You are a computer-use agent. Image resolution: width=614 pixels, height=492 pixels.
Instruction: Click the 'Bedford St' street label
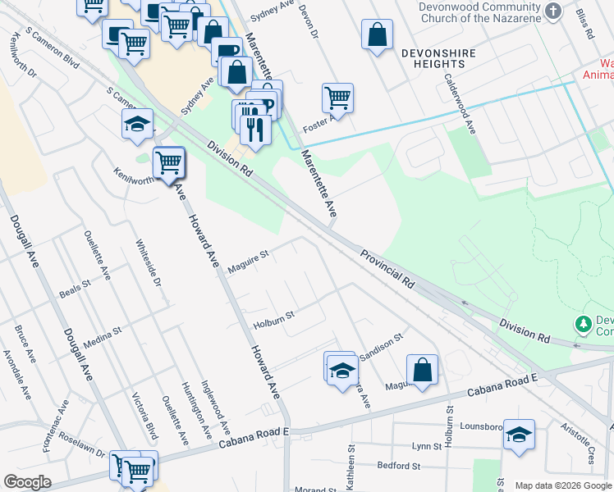399,466
